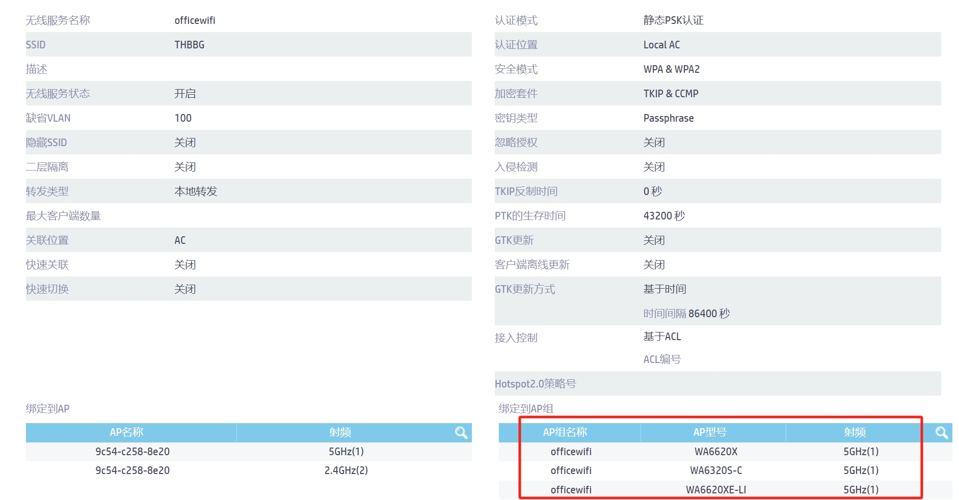Click the 无线服务状态 label

pos(58,94)
